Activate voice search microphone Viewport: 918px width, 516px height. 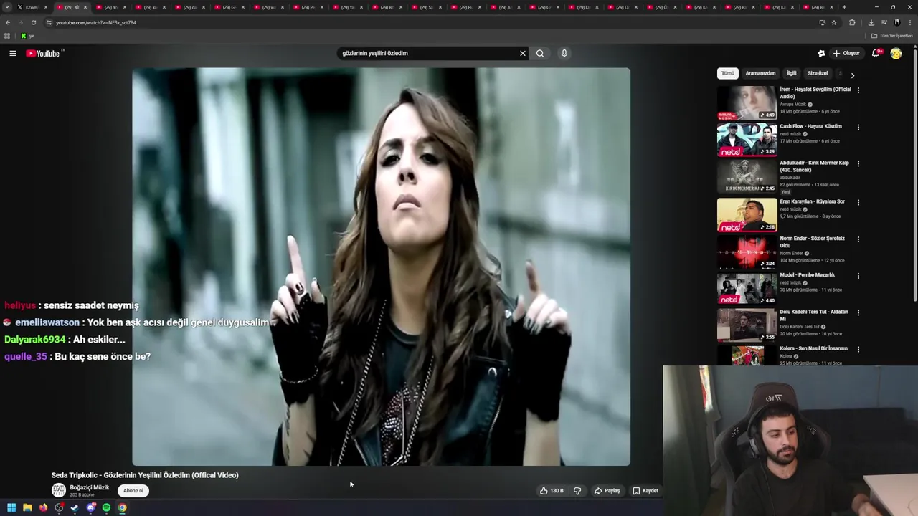(x=564, y=53)
